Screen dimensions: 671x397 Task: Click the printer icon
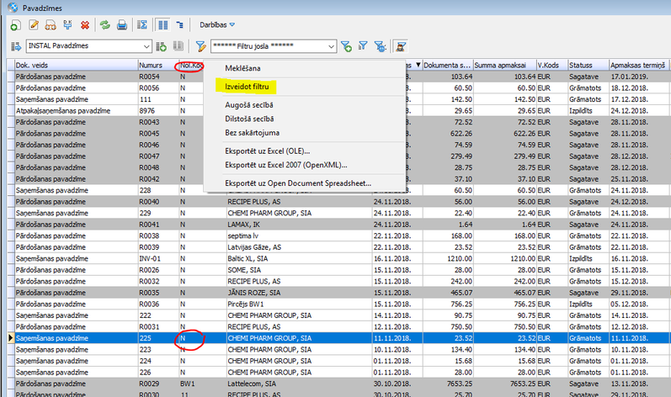click(122, 25)
